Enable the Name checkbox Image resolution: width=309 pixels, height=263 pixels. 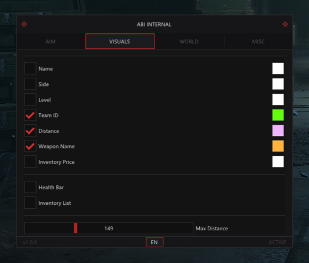point(30,68)
